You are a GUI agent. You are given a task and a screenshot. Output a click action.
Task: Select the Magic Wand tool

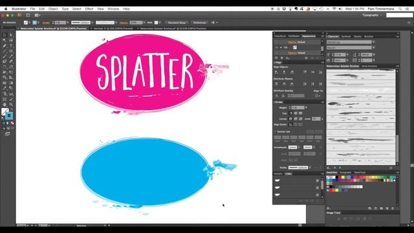click(x=5, y=40)
